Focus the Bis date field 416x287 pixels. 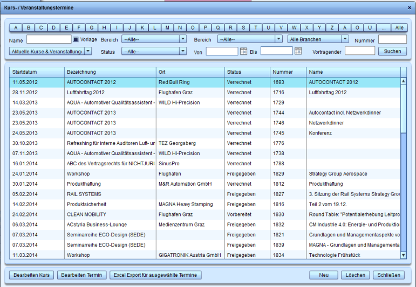point(277,51)
